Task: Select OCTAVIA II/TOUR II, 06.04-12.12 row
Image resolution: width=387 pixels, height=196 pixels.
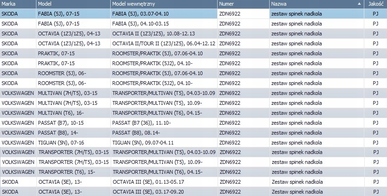Action: [164, 43]
